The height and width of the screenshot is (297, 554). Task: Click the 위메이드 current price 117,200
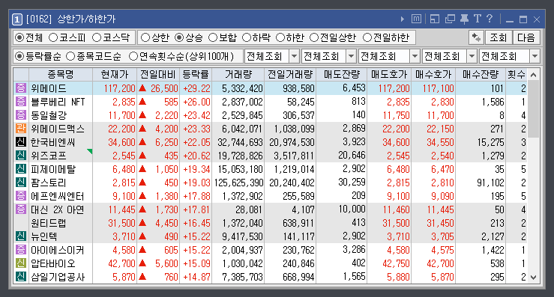(119, 88)
